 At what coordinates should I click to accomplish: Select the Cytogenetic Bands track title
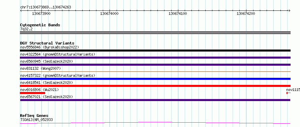click(40, 25)
